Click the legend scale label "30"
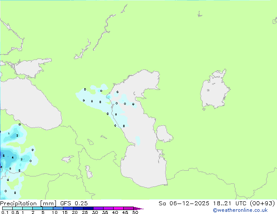Screen dimensions: 277x214 point(95,212)
